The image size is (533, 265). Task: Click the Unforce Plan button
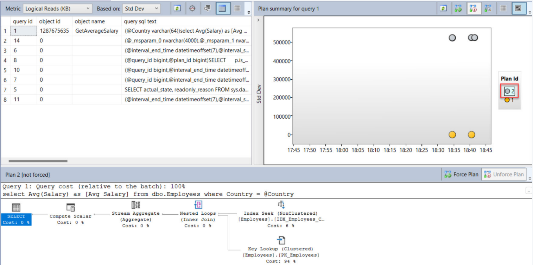[505, 174]
